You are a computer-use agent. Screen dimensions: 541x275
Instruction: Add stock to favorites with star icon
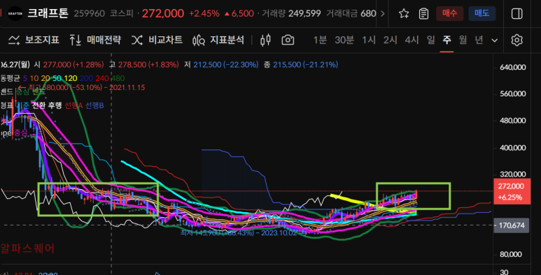pyautogui.click(x=404, y=13)
